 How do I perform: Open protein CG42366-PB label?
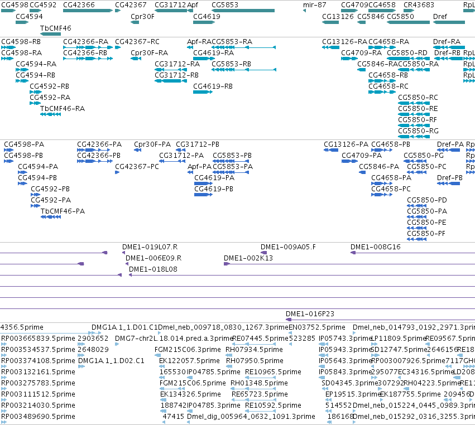coord(99,156)
